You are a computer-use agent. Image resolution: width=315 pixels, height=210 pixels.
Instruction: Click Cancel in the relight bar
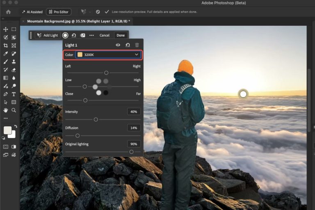[x=105, y=35]
